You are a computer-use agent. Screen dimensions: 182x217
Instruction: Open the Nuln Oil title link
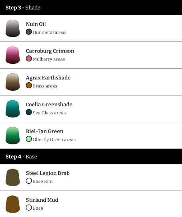36,24
